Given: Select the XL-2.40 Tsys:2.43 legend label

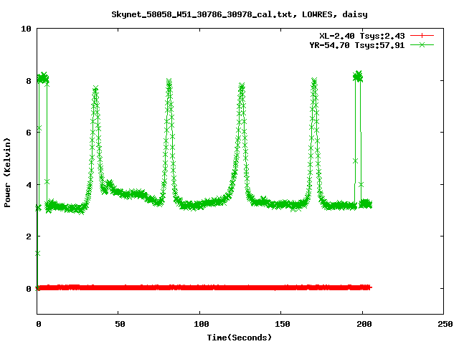Looking at the screenshot, I should [x=361, y=36].
